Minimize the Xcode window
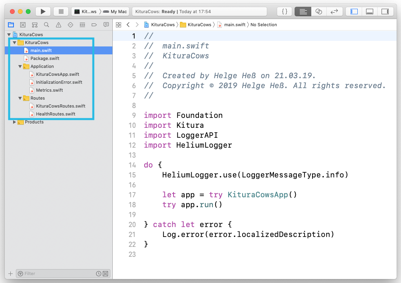The width and height of the screenshot is (401, 283). coord(20,12)
